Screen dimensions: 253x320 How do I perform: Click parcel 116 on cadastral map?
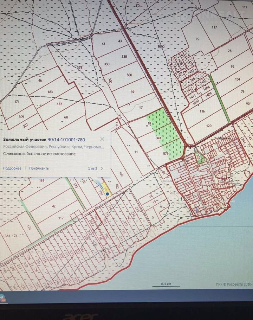point(202,111)
